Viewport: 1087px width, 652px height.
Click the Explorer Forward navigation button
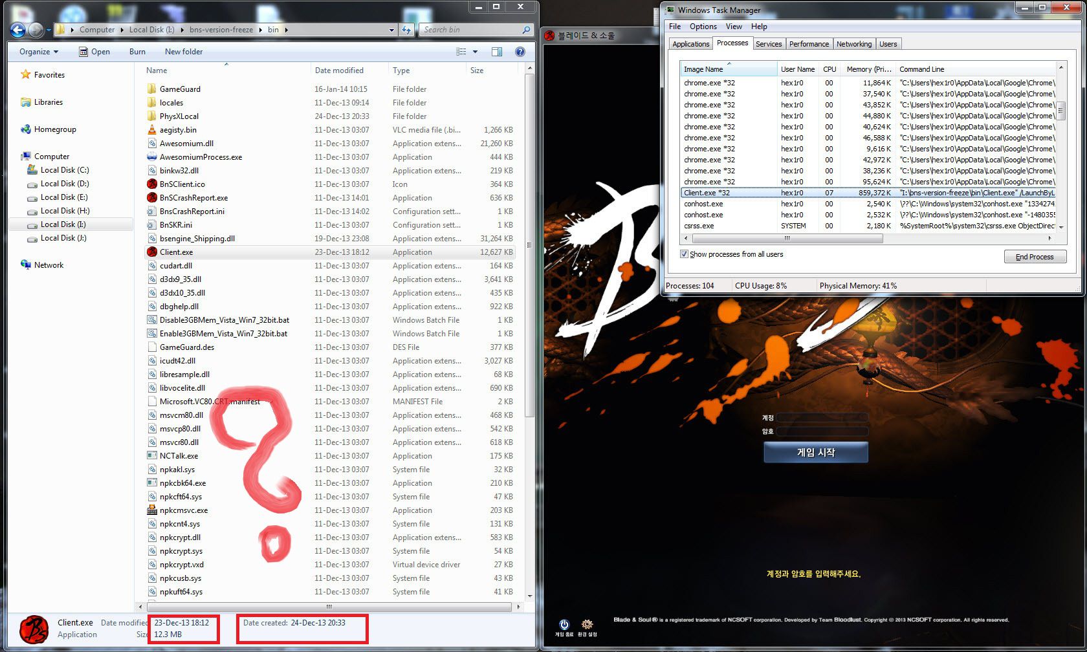[x=36, y=30]
